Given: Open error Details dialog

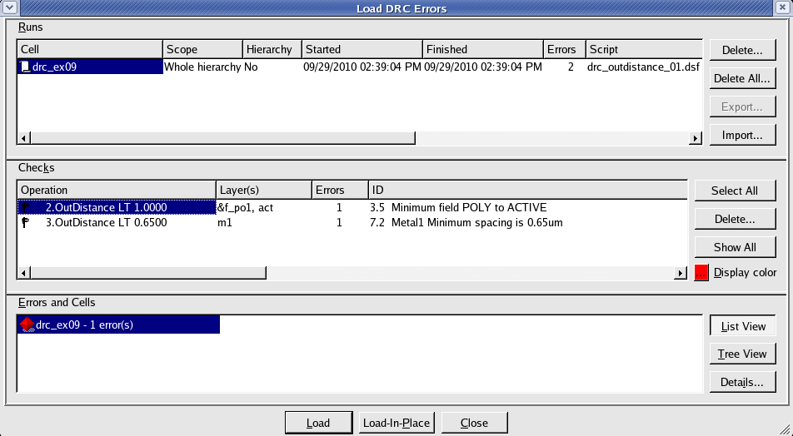Looking at the screenshot, I should [x=742, y=382].
